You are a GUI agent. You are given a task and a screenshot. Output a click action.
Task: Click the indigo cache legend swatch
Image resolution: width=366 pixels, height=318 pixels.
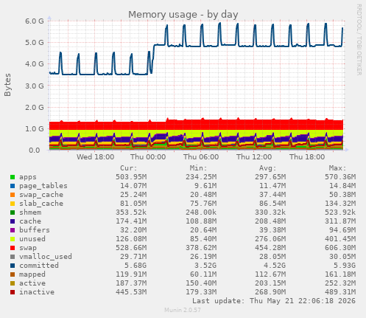point(13,221)
